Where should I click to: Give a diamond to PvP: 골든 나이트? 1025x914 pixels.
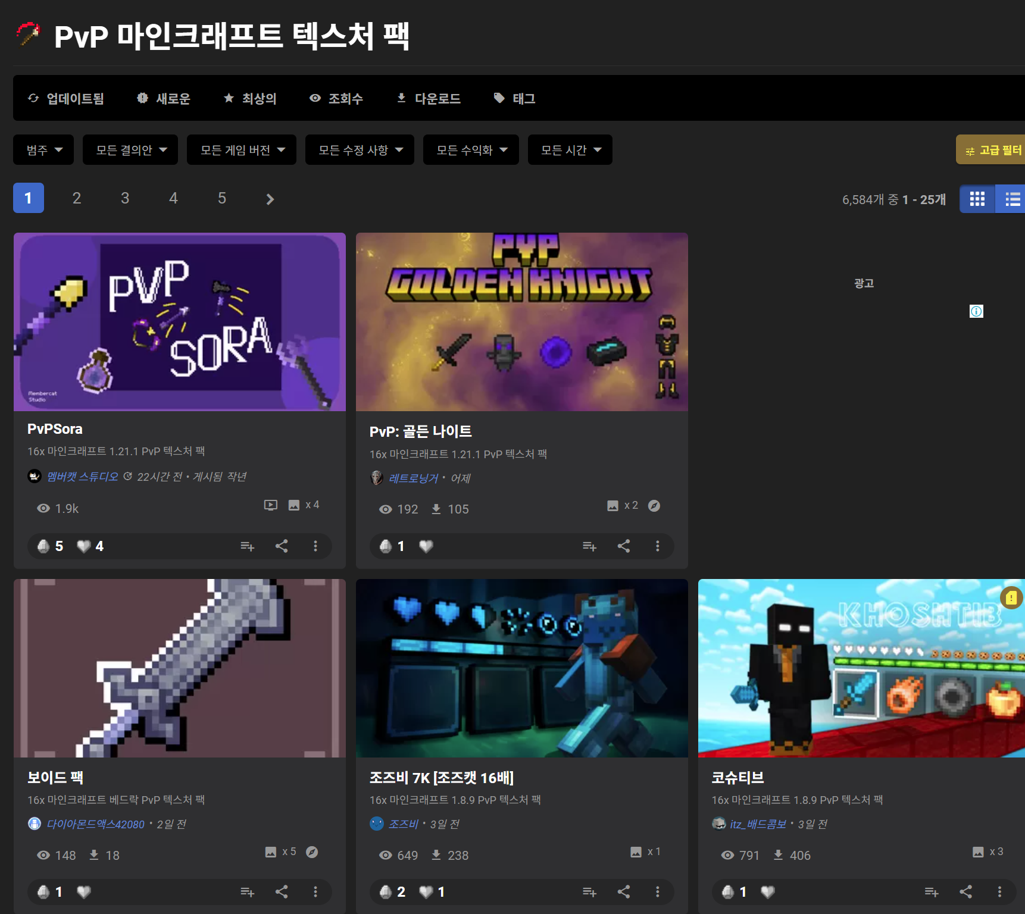[x=386, y=546]
